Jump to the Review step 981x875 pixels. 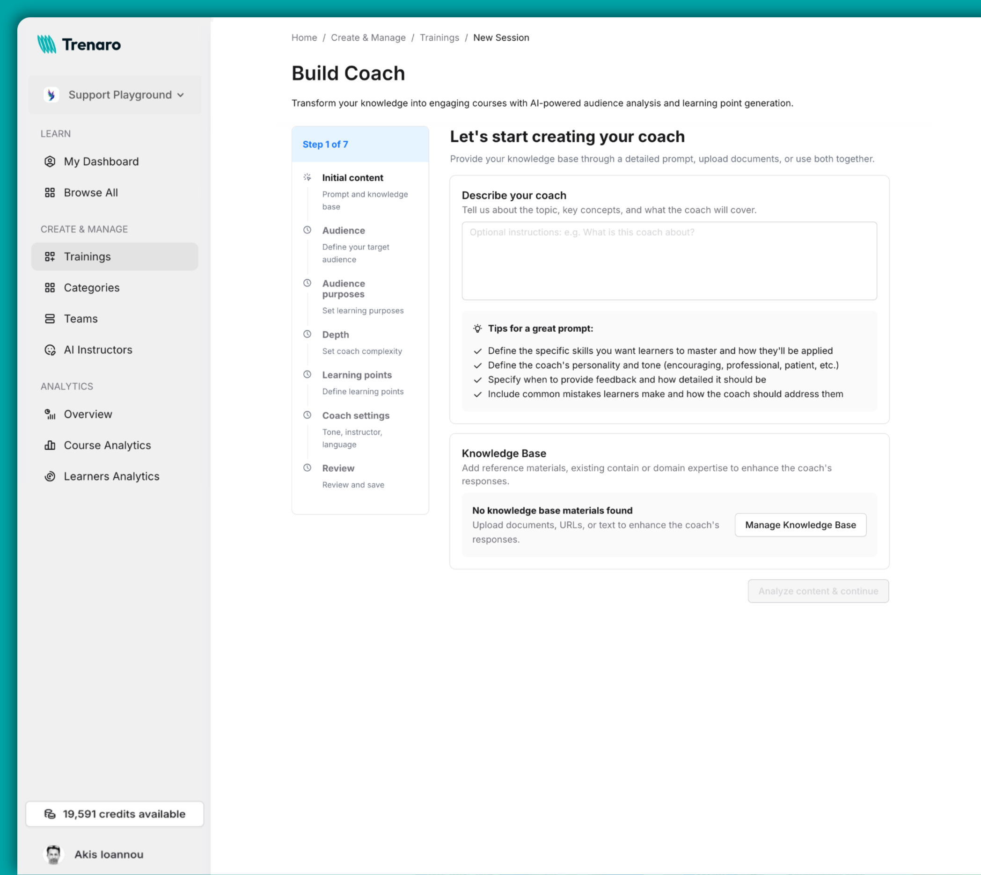coord(337,468)
